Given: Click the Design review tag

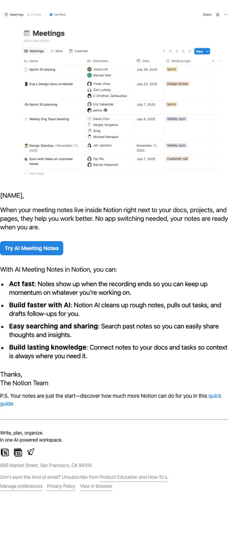Looking at the screenshot, I should tap(178, 84).
